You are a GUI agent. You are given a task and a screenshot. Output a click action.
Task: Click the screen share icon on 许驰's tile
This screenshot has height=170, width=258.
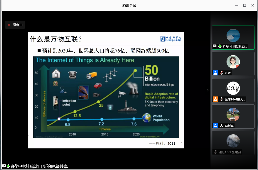(215, 46)
